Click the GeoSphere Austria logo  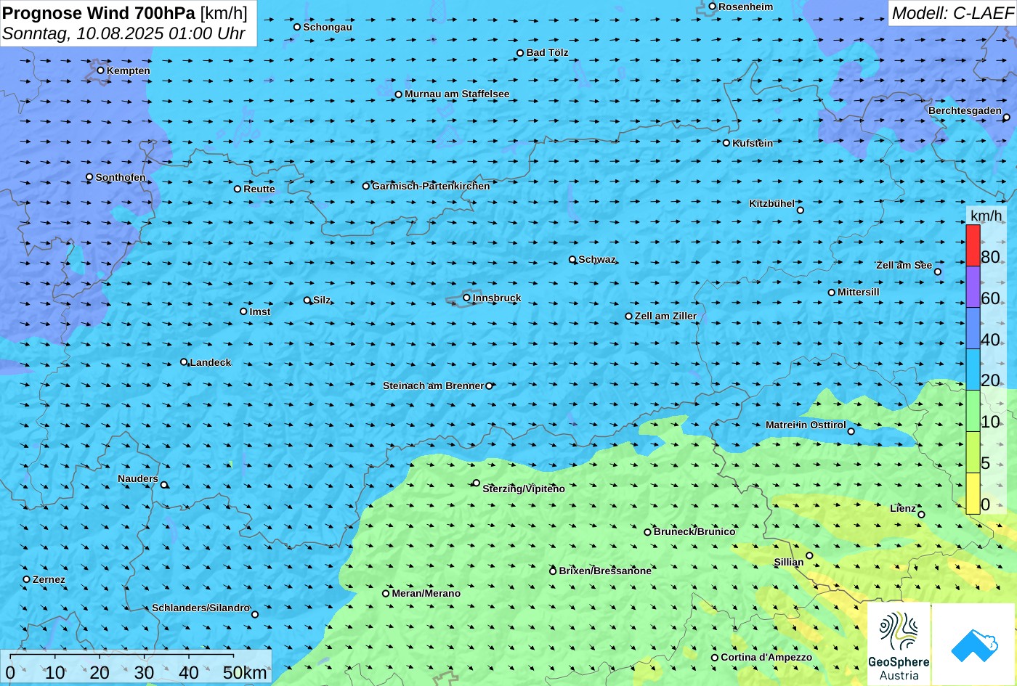tap(899, 643)
